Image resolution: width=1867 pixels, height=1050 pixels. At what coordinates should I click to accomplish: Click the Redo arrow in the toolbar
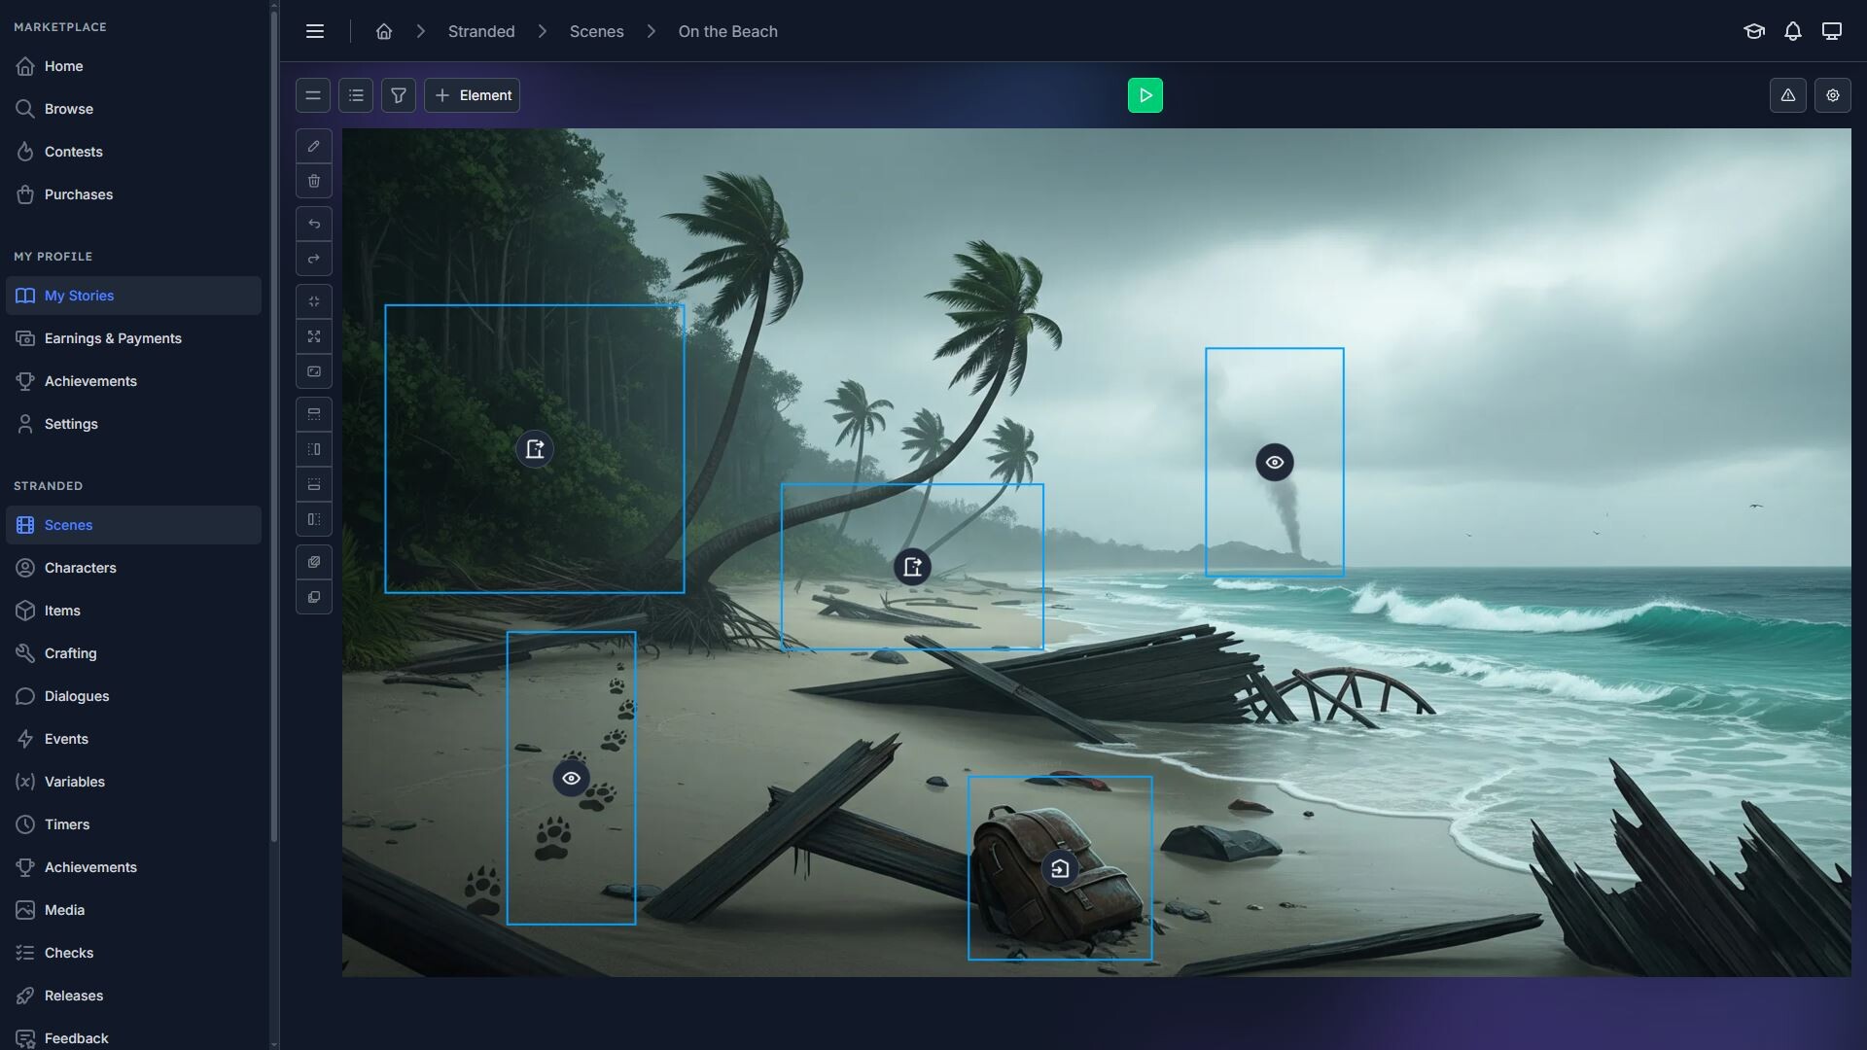(313, 259)
